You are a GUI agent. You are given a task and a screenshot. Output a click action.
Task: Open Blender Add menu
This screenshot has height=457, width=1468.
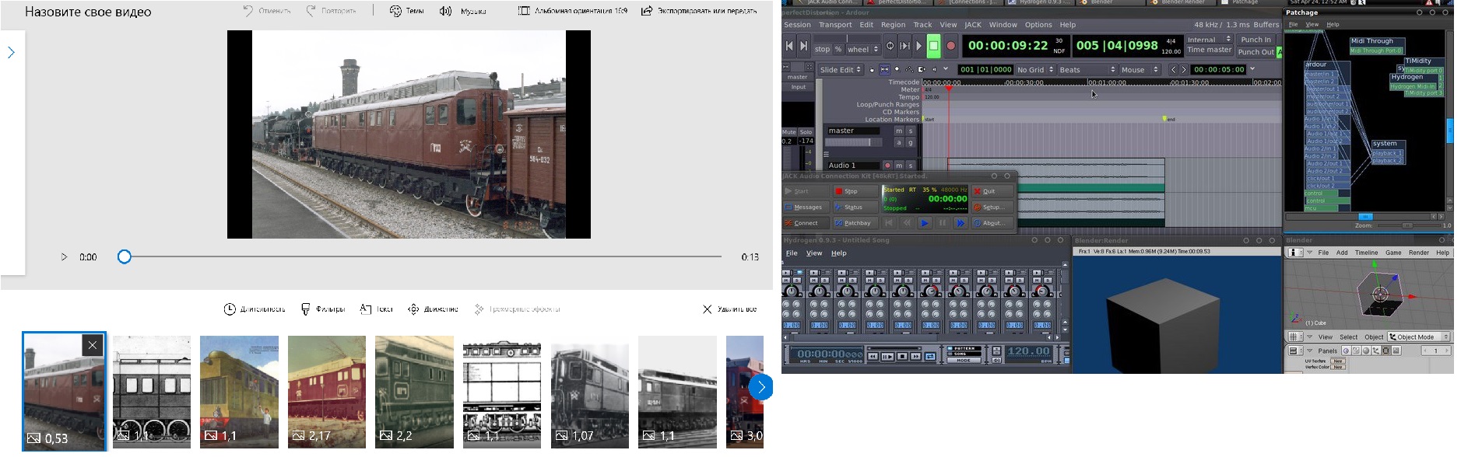click(x=1342, y=253)
